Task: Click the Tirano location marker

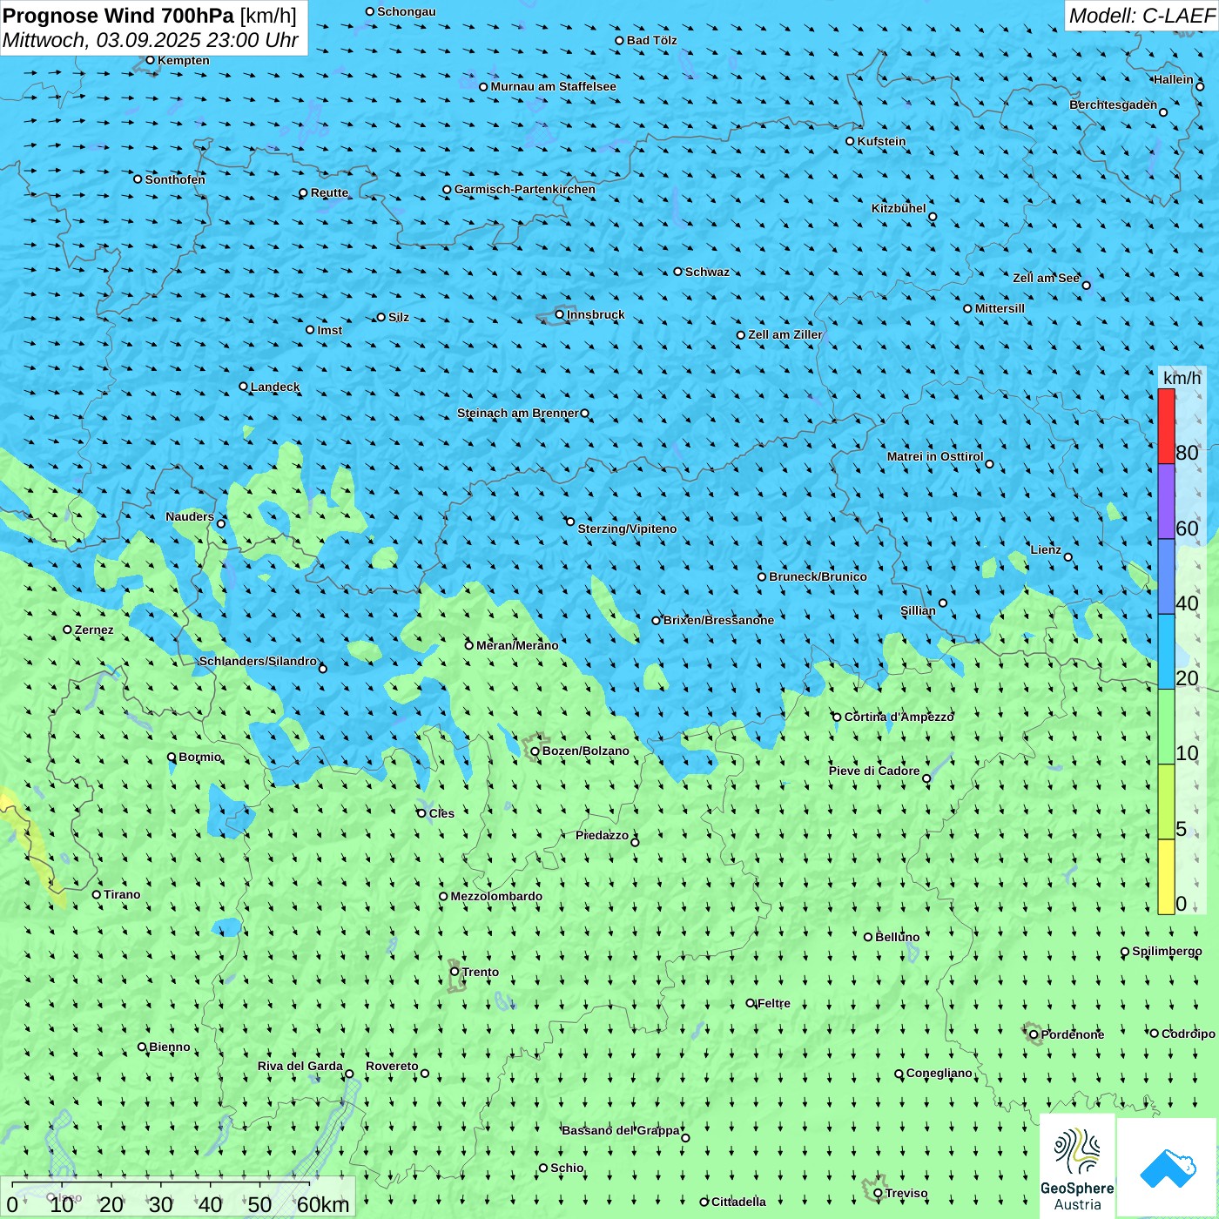Action: pyautogui.click(x=97, y=894)
